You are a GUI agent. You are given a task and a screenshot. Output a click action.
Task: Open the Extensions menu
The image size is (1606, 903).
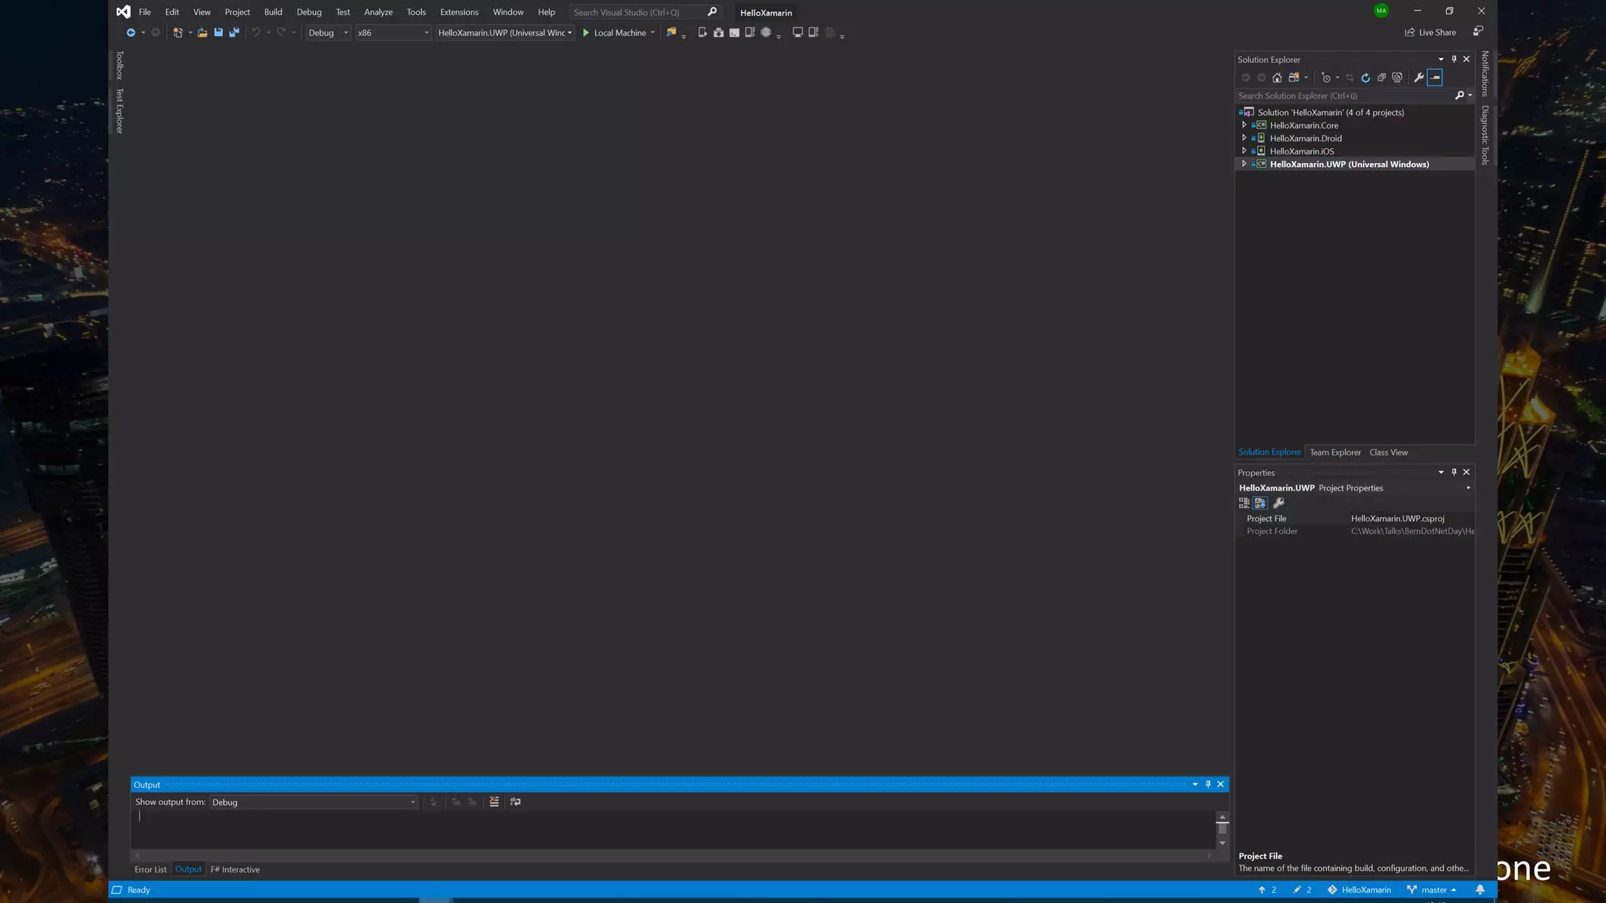459,12
